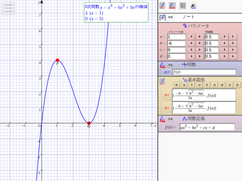Viewport: 242px width, 181px height.
Task: Select point button A in 基本図形
Action: coord(215,85)
